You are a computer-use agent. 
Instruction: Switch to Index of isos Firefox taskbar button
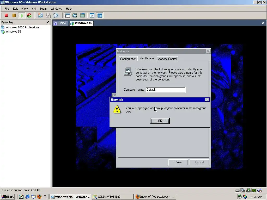pyautogui.click(x=155, y=197)
